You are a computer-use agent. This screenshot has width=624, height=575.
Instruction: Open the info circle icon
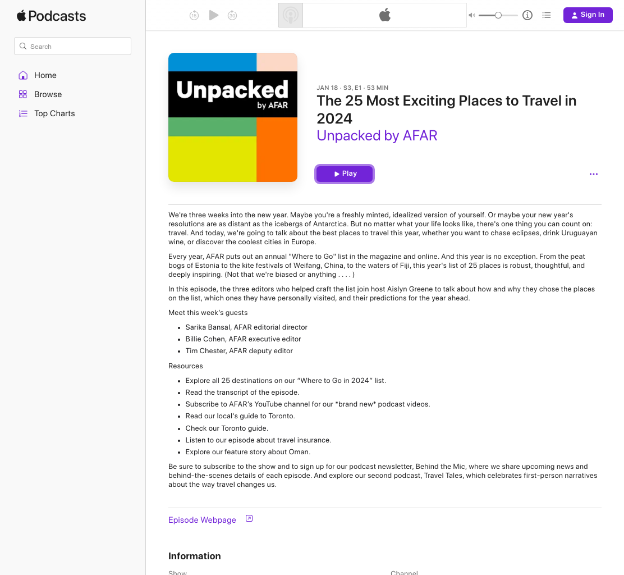pyautogui.click(x=527, y=16)
